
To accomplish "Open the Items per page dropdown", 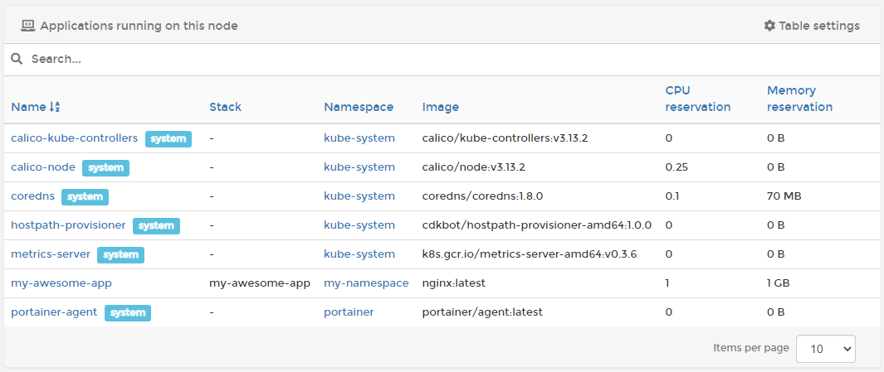I will [825, 349].
